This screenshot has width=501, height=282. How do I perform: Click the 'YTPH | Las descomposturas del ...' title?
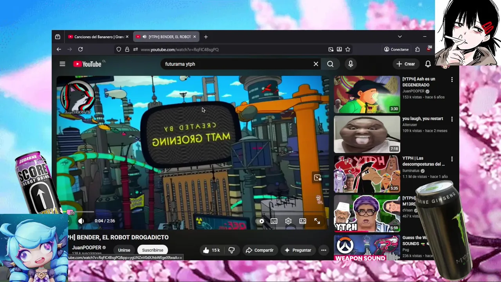(x=424, y=161)
